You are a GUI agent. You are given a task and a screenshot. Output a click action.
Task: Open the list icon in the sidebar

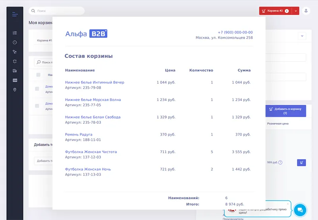pyautogui.click(x=15, y=33)
